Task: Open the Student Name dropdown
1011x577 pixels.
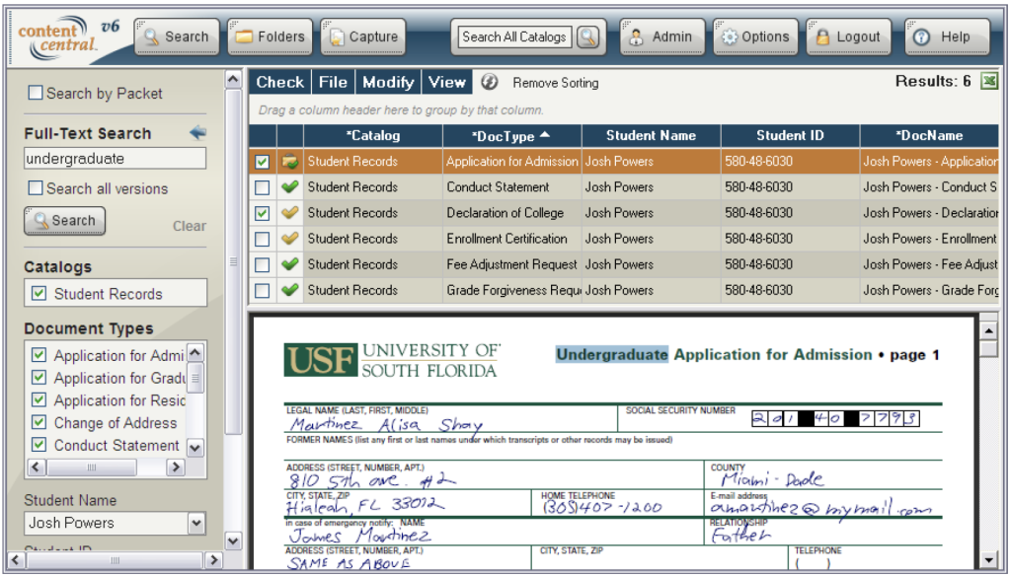Action: point(196,523)
